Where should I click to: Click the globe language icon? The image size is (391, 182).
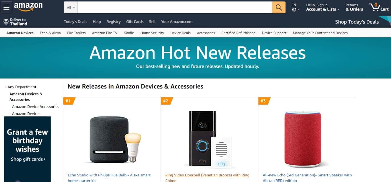[294, 9]
